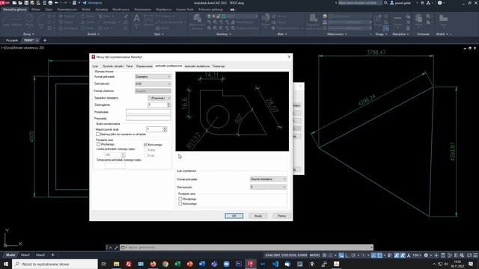Click the 'Pomoc' button in the dialog

281,216
